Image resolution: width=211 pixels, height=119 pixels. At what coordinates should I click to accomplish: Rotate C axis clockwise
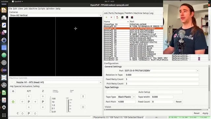(35, 113)
